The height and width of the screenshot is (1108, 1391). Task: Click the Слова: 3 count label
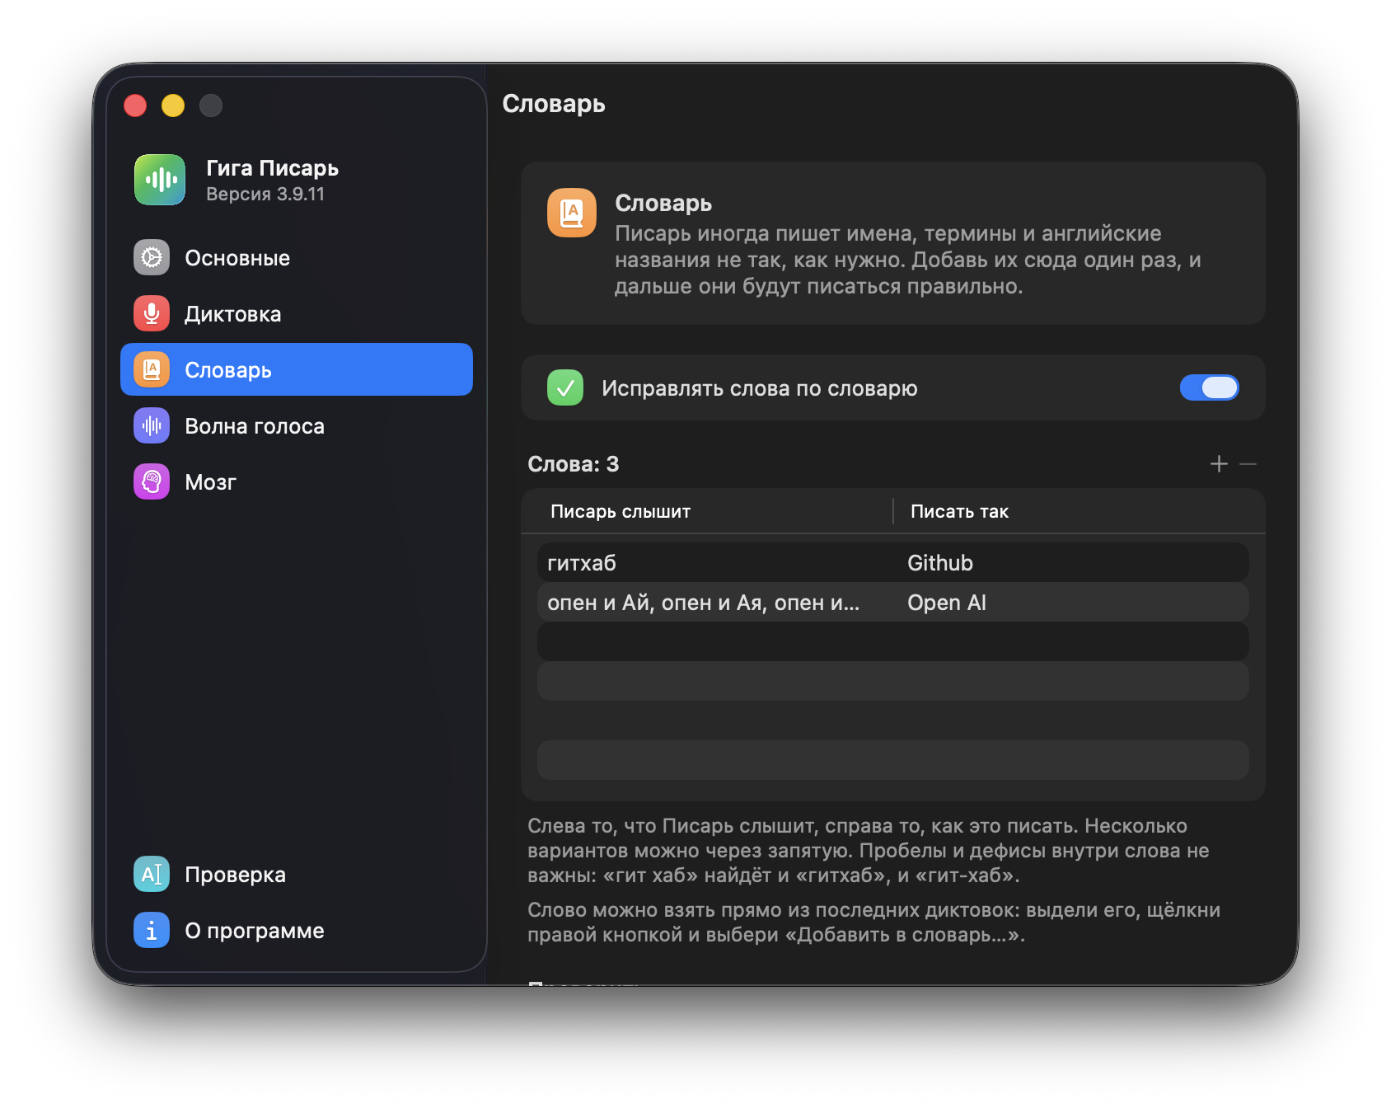pyautogui.click(x=573, y=464)
